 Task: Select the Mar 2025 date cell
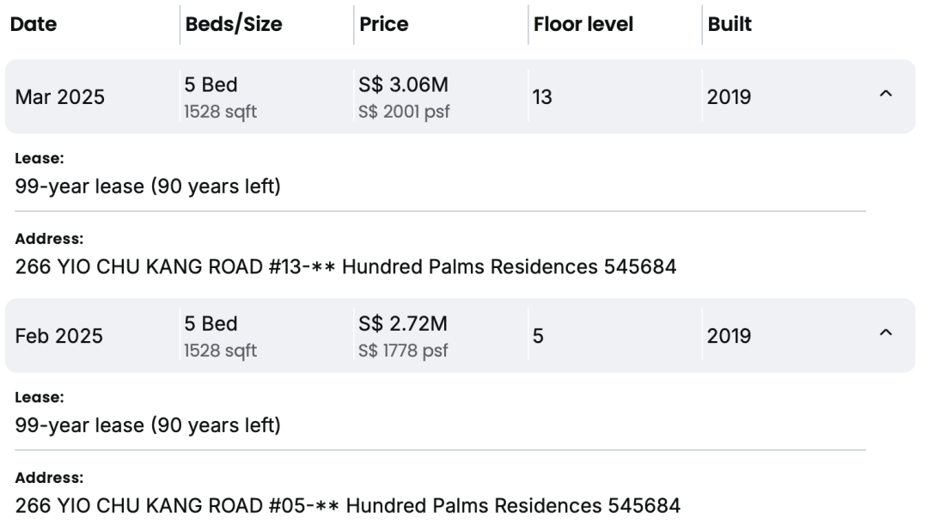coord(60,97)
